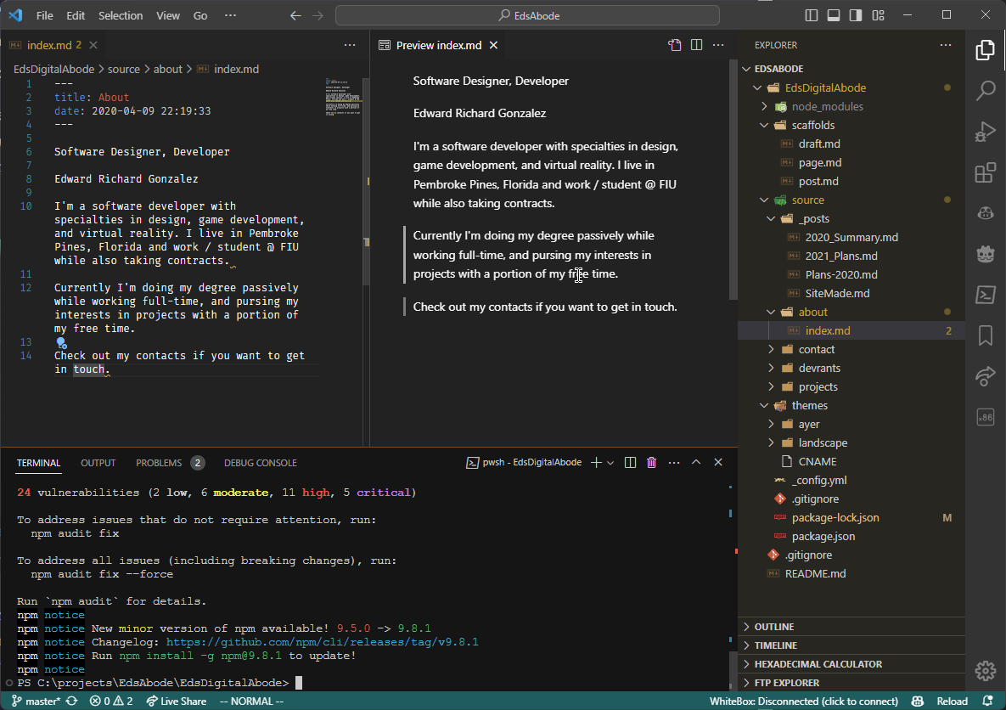The width and height of the screenshot is (1006, 710).
Task: Click WhiteBox Disconnected status item
Action: point(803,702)
